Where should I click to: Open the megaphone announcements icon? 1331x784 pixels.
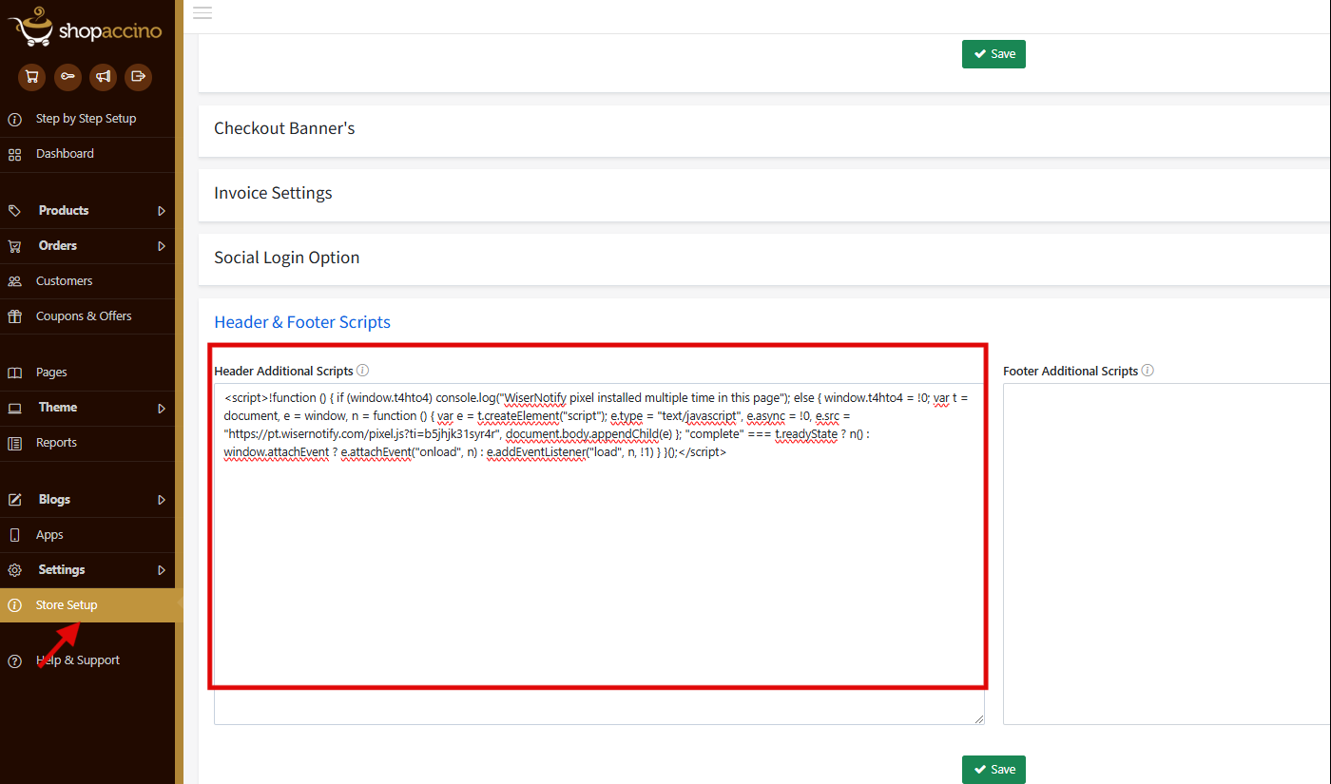point(104,77)
